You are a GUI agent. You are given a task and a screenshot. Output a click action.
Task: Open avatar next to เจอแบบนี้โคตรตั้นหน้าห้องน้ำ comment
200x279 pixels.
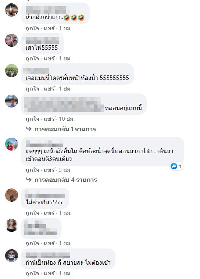coord(11,71)
